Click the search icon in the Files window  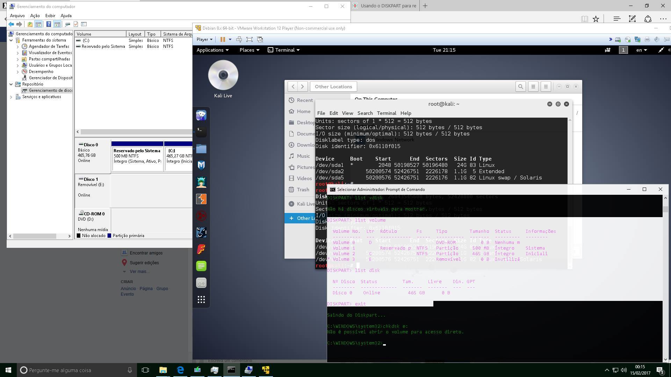pyautogui.click(x=520, y=87)
